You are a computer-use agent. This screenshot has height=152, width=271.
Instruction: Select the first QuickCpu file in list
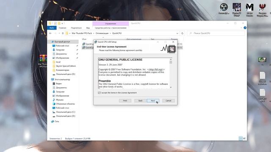pyautogui.click(x=88, y=44)
